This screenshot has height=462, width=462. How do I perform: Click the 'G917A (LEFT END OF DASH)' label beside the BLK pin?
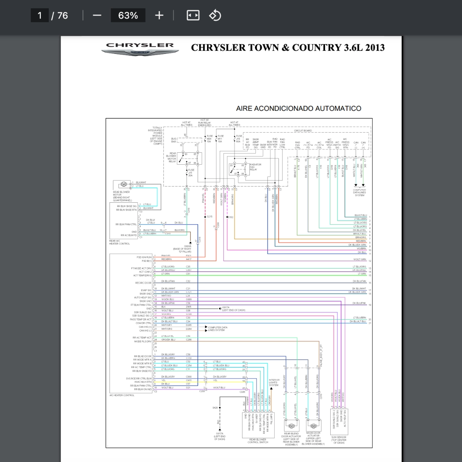[234, 309]
